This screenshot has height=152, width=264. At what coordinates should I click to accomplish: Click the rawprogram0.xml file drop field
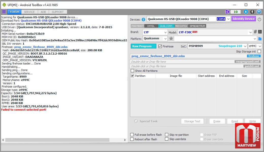click(196, 62)
